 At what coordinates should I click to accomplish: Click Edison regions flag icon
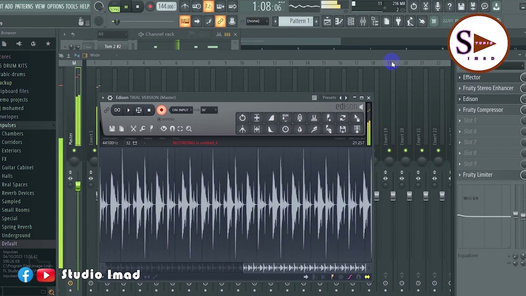151,129
